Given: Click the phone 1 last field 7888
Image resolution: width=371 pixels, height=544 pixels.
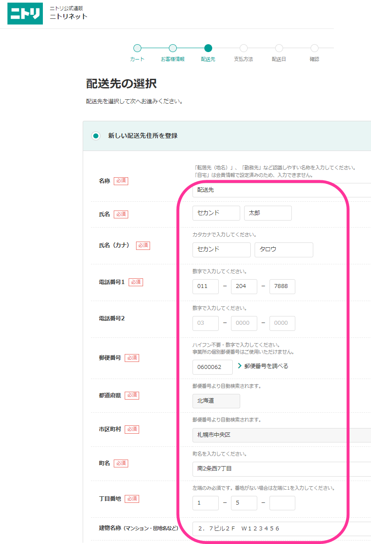Looking at the screenshot, I should click(x=282, y=287).
